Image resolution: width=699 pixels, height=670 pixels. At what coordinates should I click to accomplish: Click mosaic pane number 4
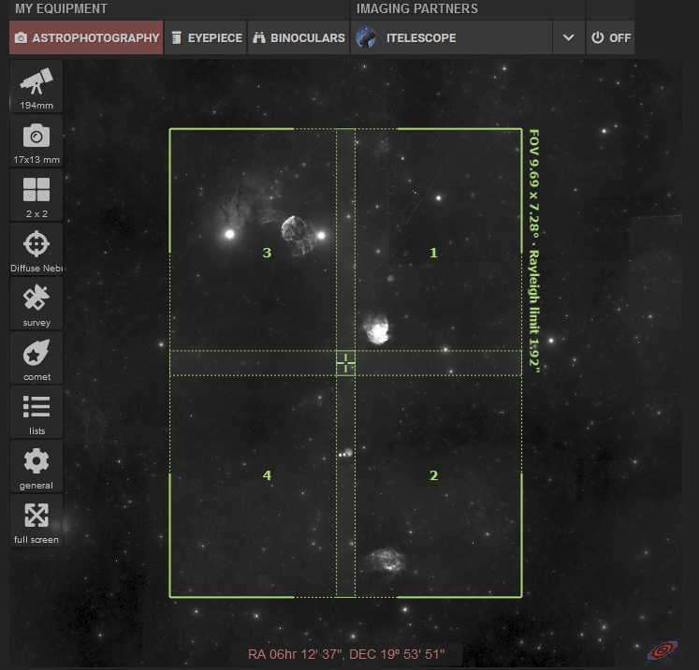pyautogui.click(x=267, y=475)
